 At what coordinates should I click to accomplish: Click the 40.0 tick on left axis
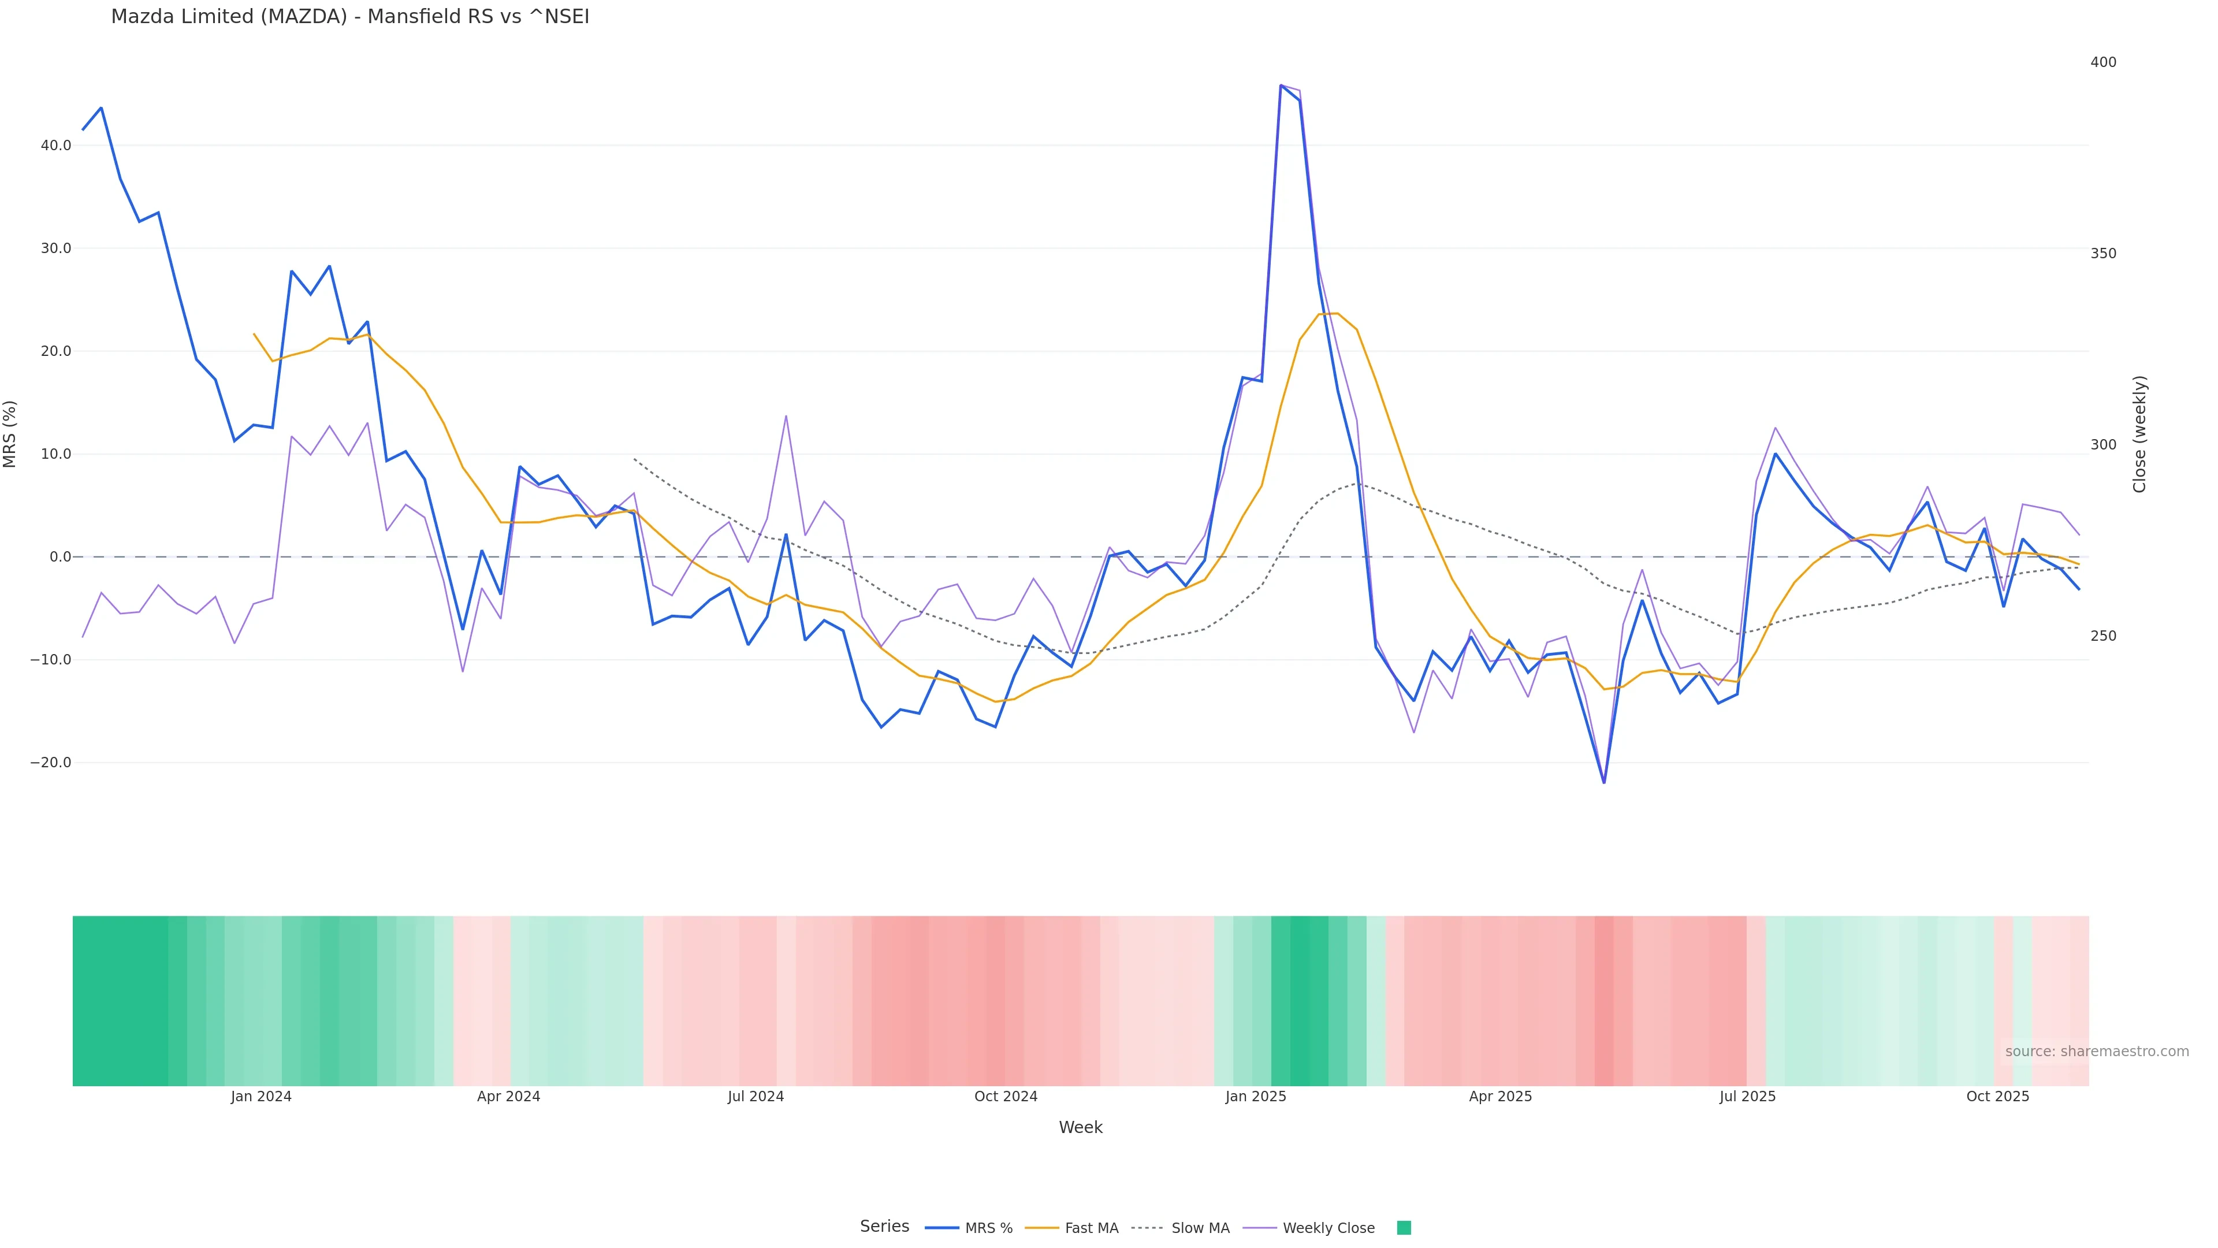pyautogui.click(x=56, y=146)
